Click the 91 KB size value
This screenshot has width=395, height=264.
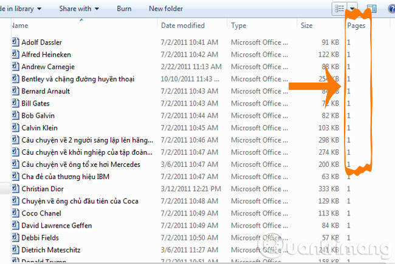[330, 42]
